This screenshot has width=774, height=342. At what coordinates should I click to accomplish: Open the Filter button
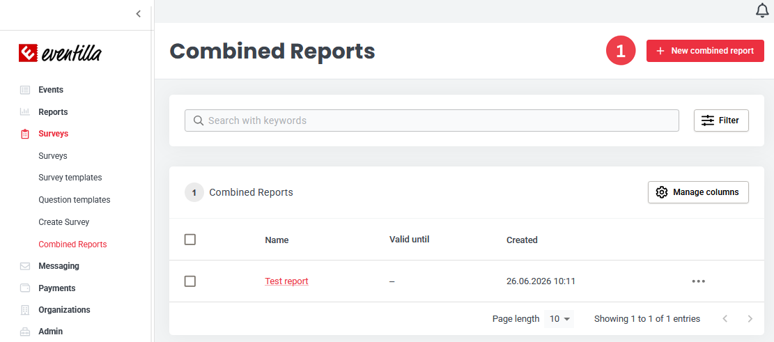tap(721, 121)
